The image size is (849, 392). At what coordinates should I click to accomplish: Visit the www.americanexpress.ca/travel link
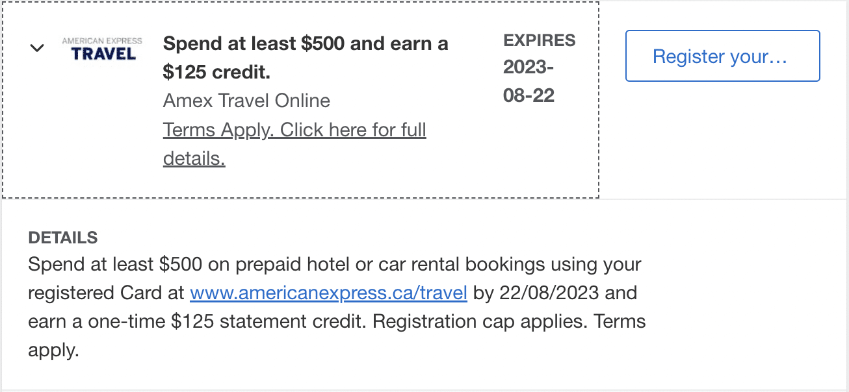(328, 293)
